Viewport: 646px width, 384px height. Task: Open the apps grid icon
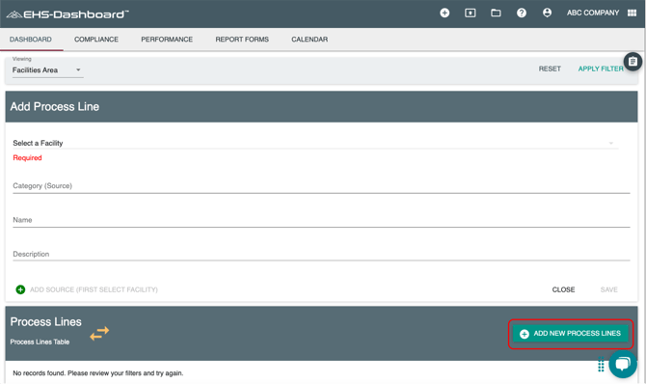tap(632, 13)
